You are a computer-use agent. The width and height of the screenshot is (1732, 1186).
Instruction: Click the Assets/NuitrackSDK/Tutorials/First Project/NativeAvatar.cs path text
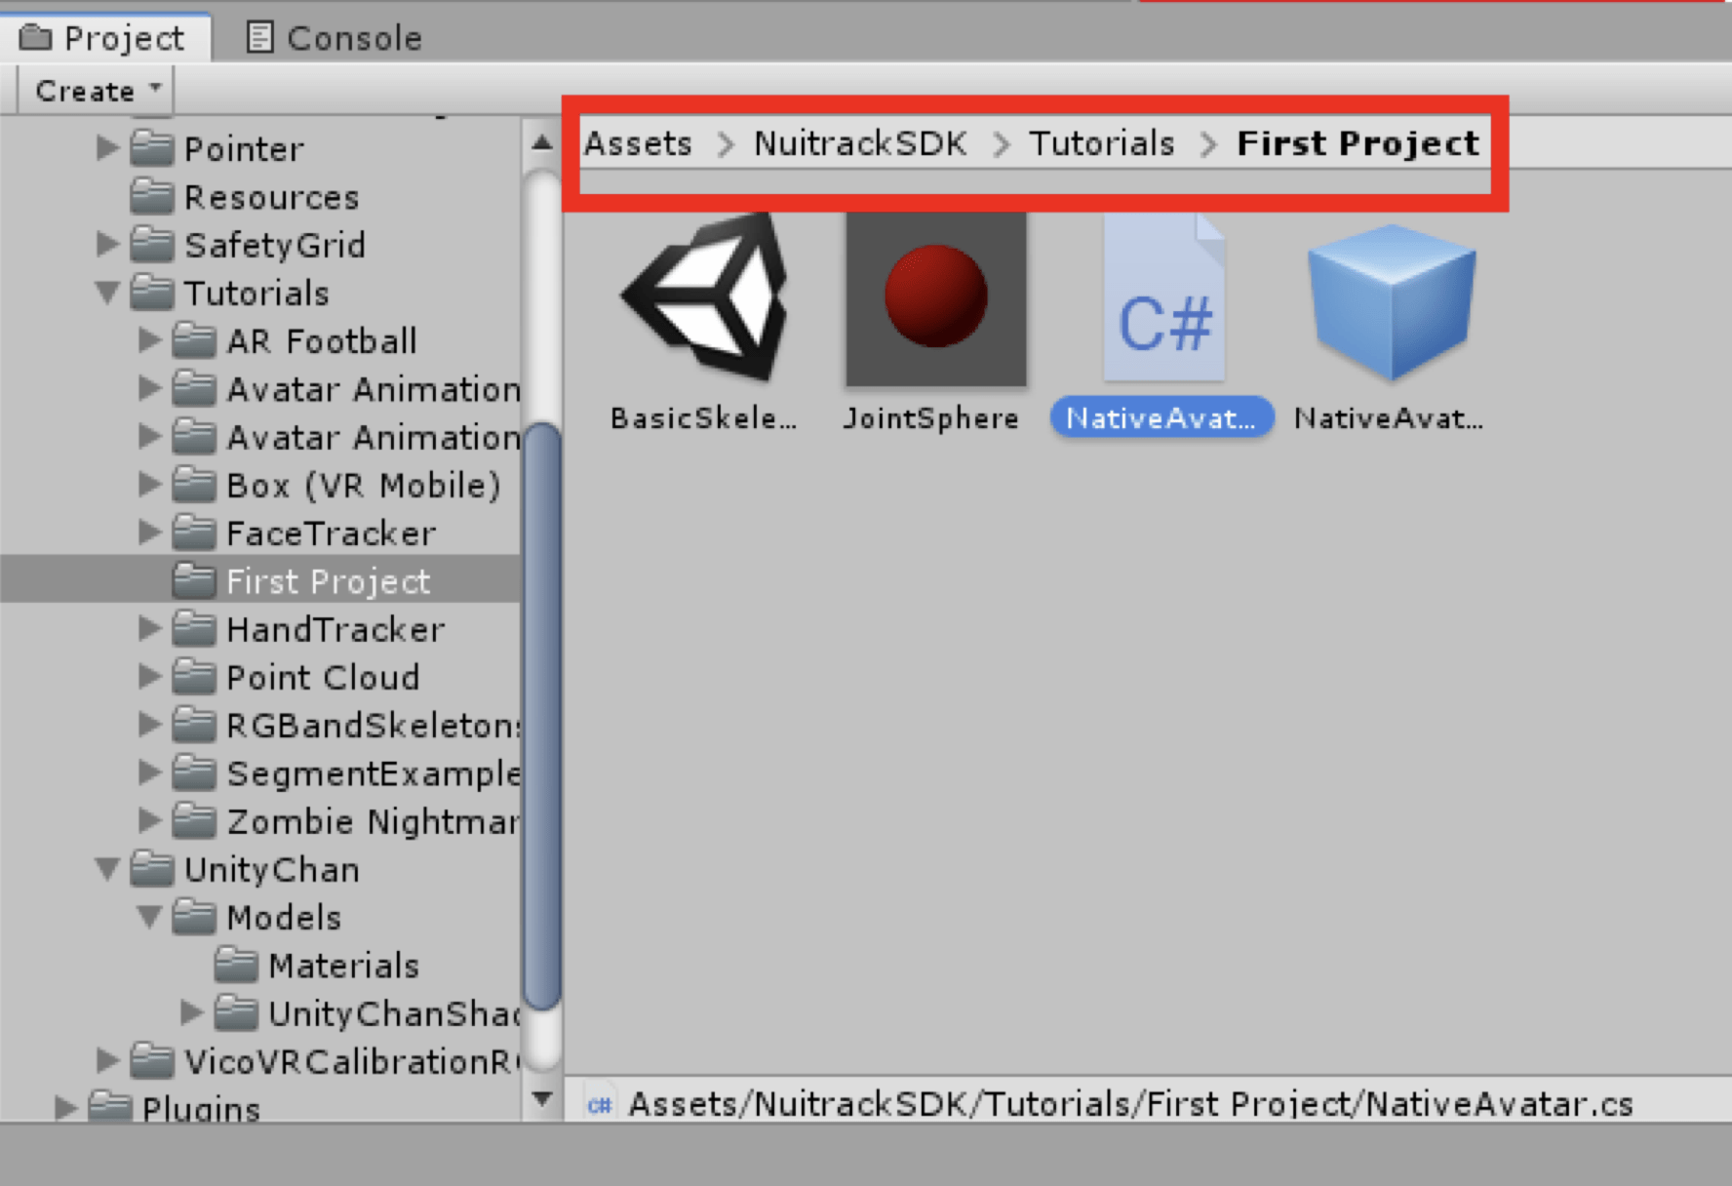[1131, 1104]
